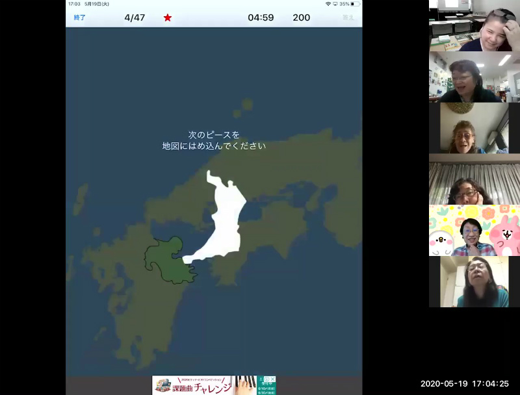Select the second participant video from top
The height and width of the screenshot is (395, 520).
[474, 77]
